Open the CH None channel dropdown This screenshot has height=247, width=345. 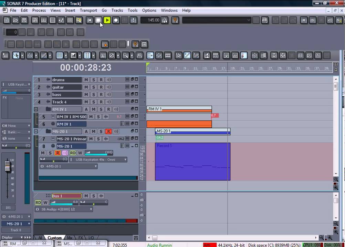pyautogui.click(x=16, y=126)
